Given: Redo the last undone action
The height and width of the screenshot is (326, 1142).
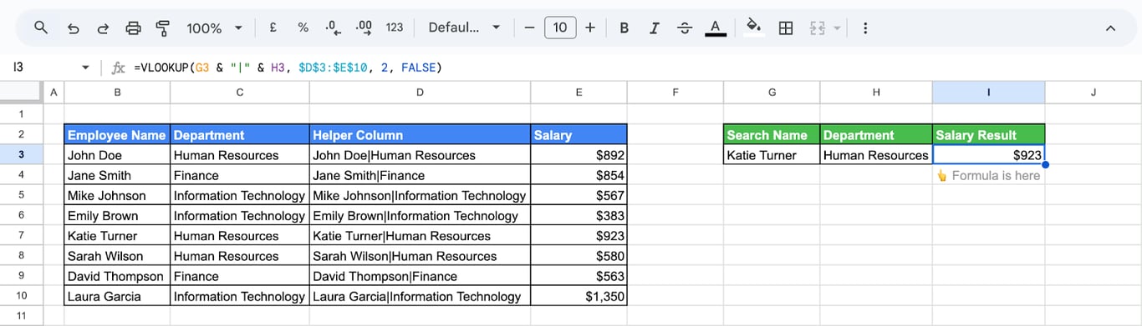Looking at the screenshot, I should 103,28.
